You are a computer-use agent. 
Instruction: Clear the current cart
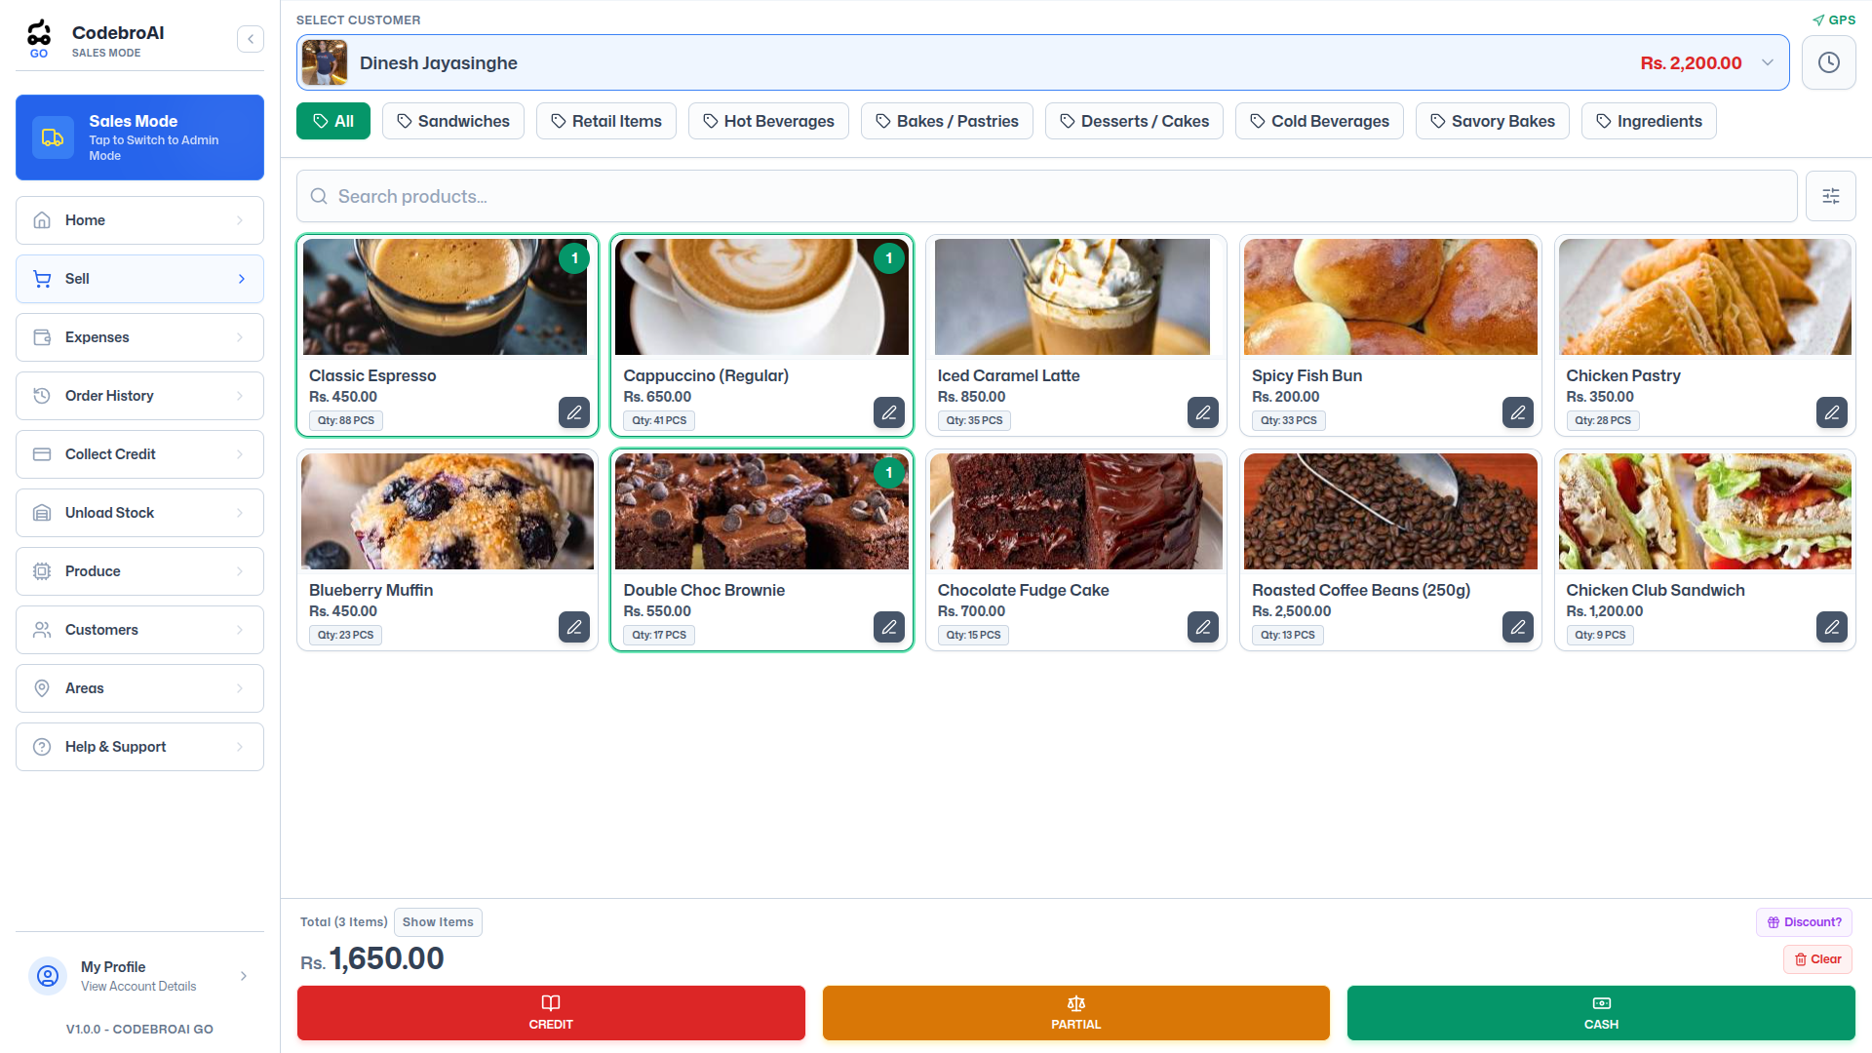[x=1817, y=959]
